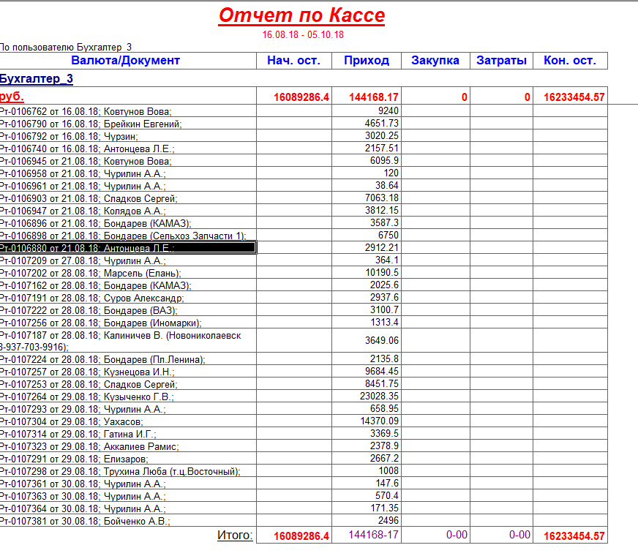Select the Рт-0107202 Марсель (Елань) row
Image resolution: width=638 pixels, height=556 pixels.
91,273
